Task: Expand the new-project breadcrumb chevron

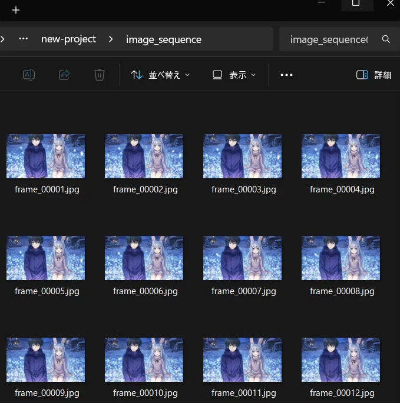Action: pos(111,39)
